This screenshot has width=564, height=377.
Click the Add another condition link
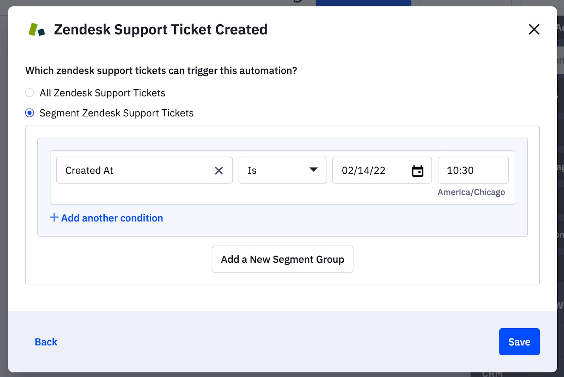pos(112,218)
